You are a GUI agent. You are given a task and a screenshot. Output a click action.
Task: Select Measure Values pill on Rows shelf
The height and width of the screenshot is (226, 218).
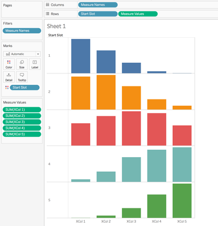point(138,14)
